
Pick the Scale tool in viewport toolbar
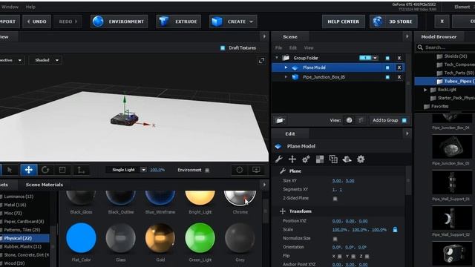tap(62, 170)
